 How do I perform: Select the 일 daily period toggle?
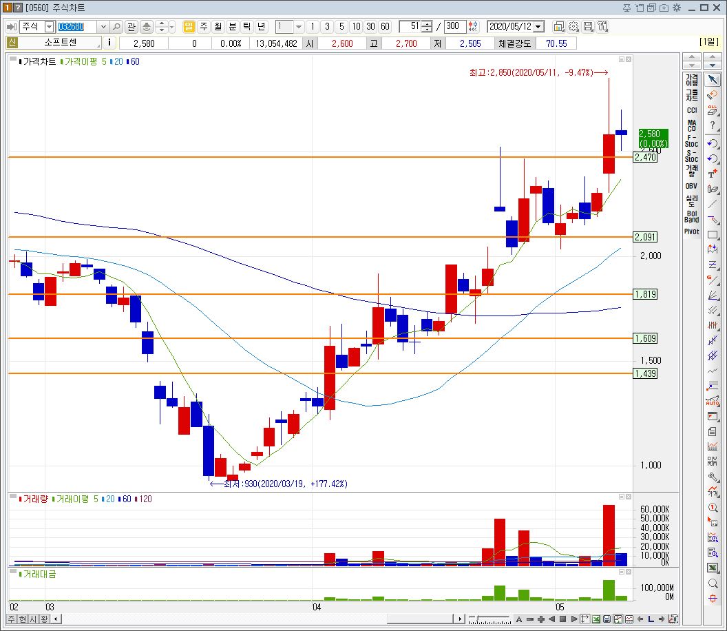point(189,26)
